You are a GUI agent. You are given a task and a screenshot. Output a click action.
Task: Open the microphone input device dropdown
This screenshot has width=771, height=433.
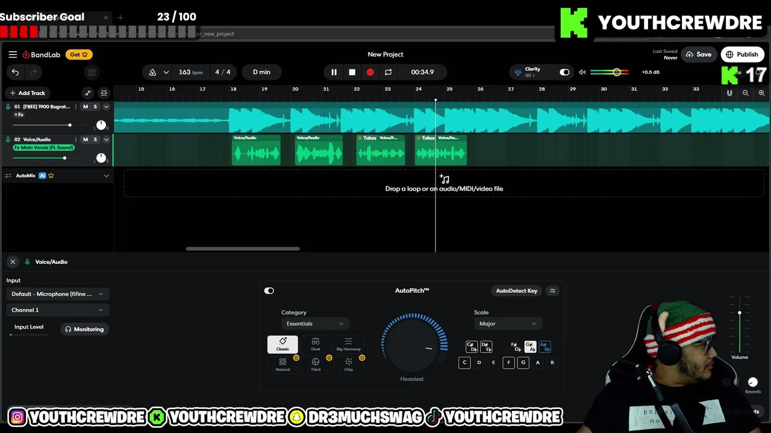(x=57, y=294)
